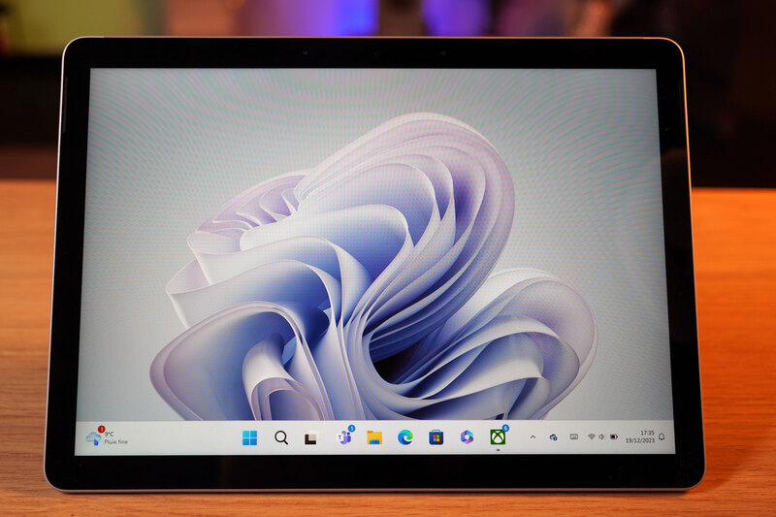Open the Windows Start menu
776x517 pixels.
(x=249, y=437)
